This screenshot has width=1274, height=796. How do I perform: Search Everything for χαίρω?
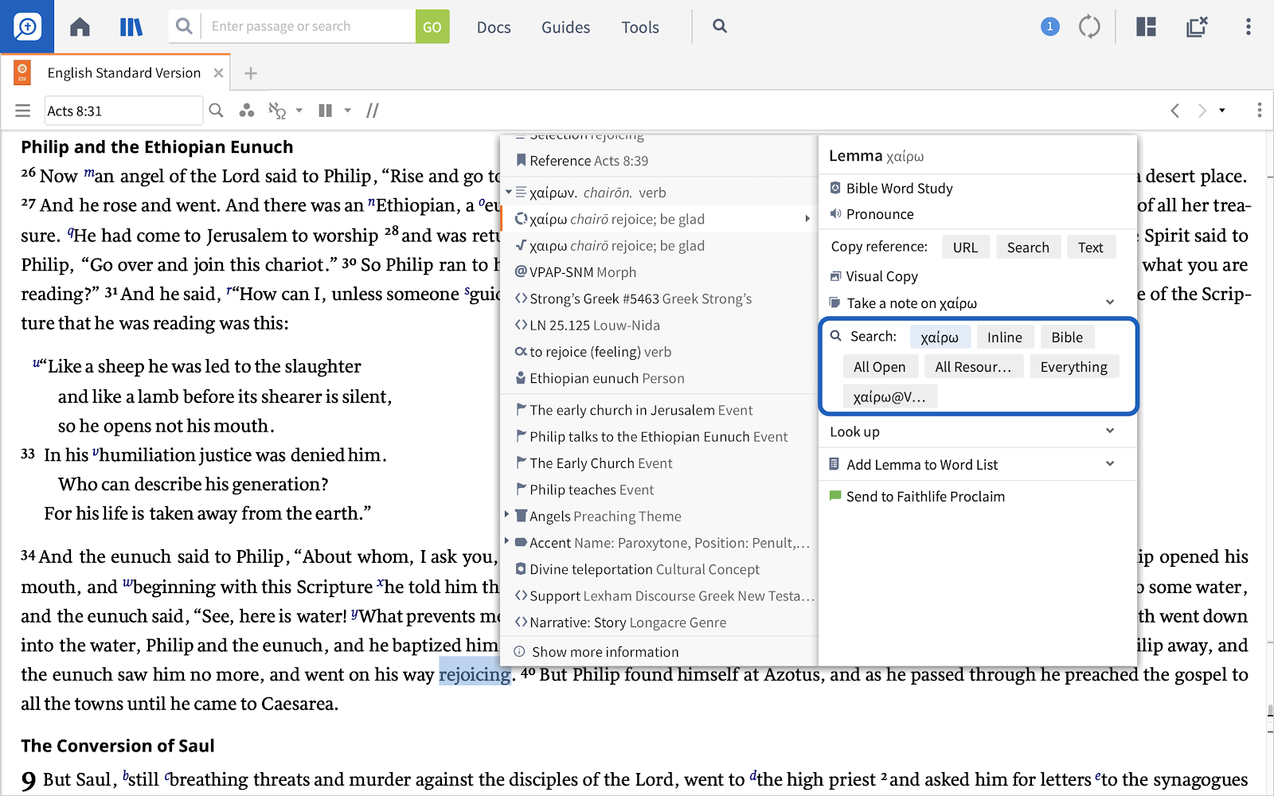click(1073, 366)
